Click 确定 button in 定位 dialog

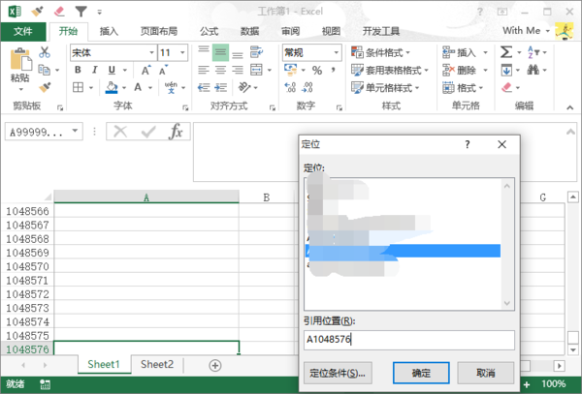tap(421, 373)
